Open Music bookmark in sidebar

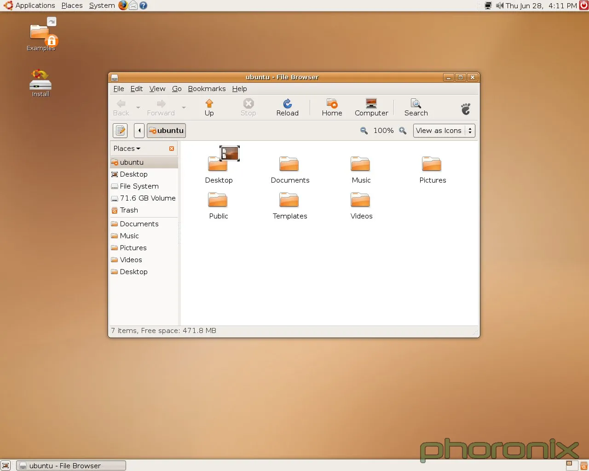[x=144, y=236]
